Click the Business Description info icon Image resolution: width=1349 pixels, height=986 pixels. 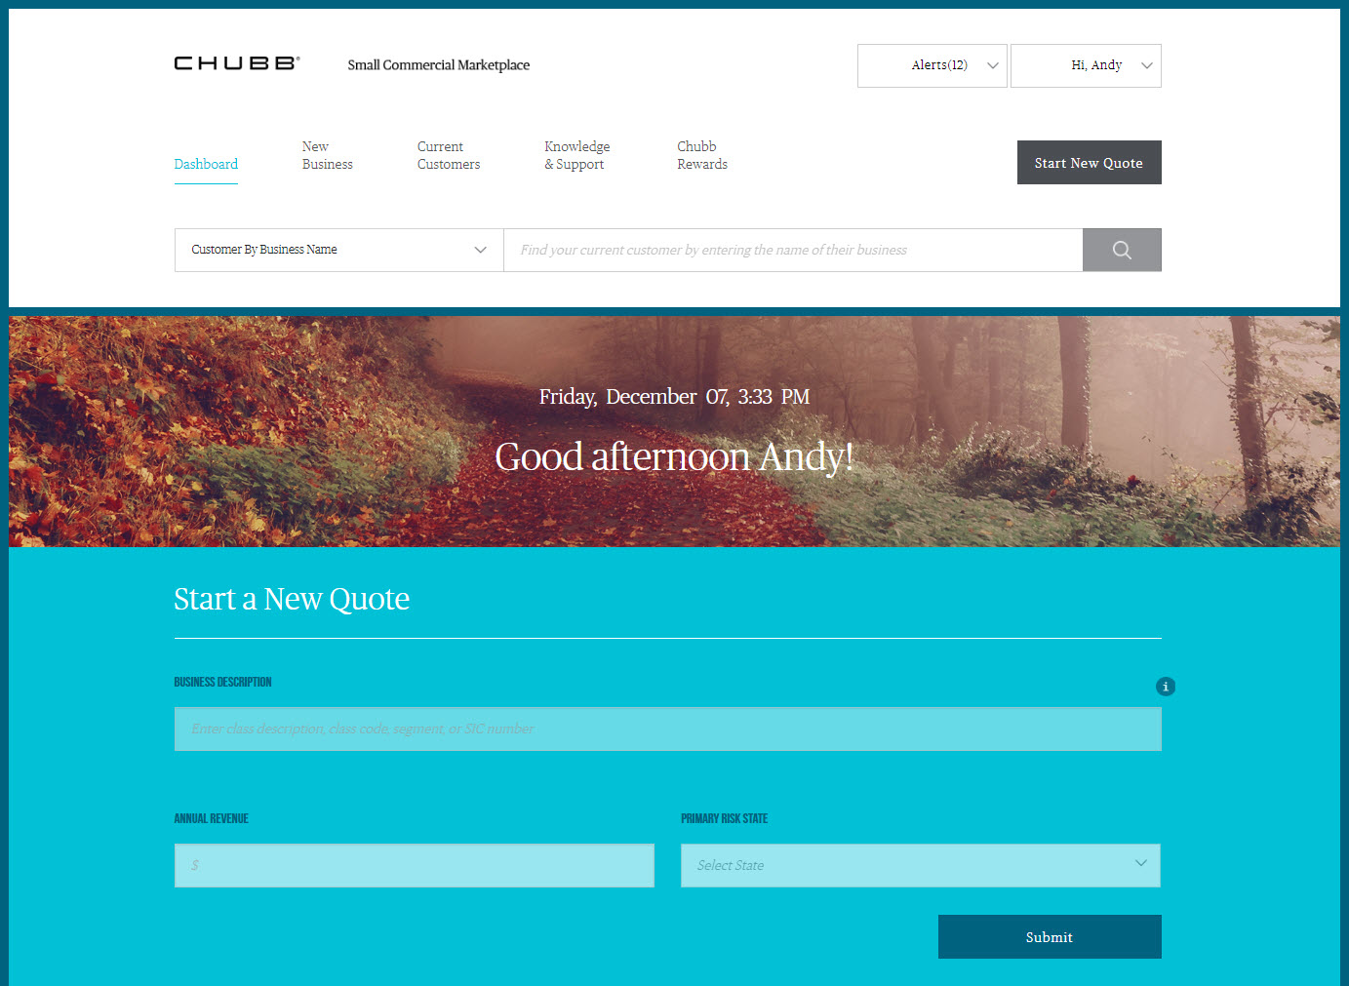click(x=1166, y=687)
